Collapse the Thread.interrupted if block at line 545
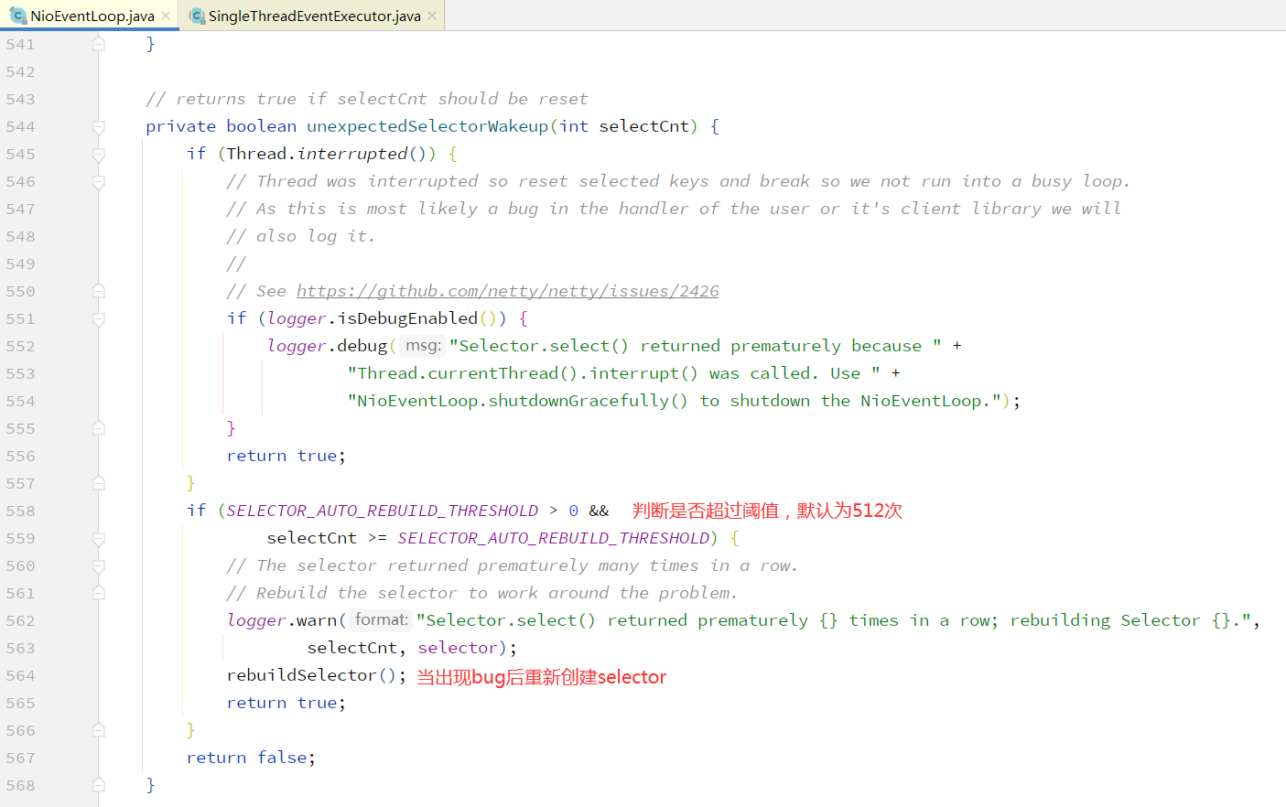The image size is (1286, 807). coord(99,155)
